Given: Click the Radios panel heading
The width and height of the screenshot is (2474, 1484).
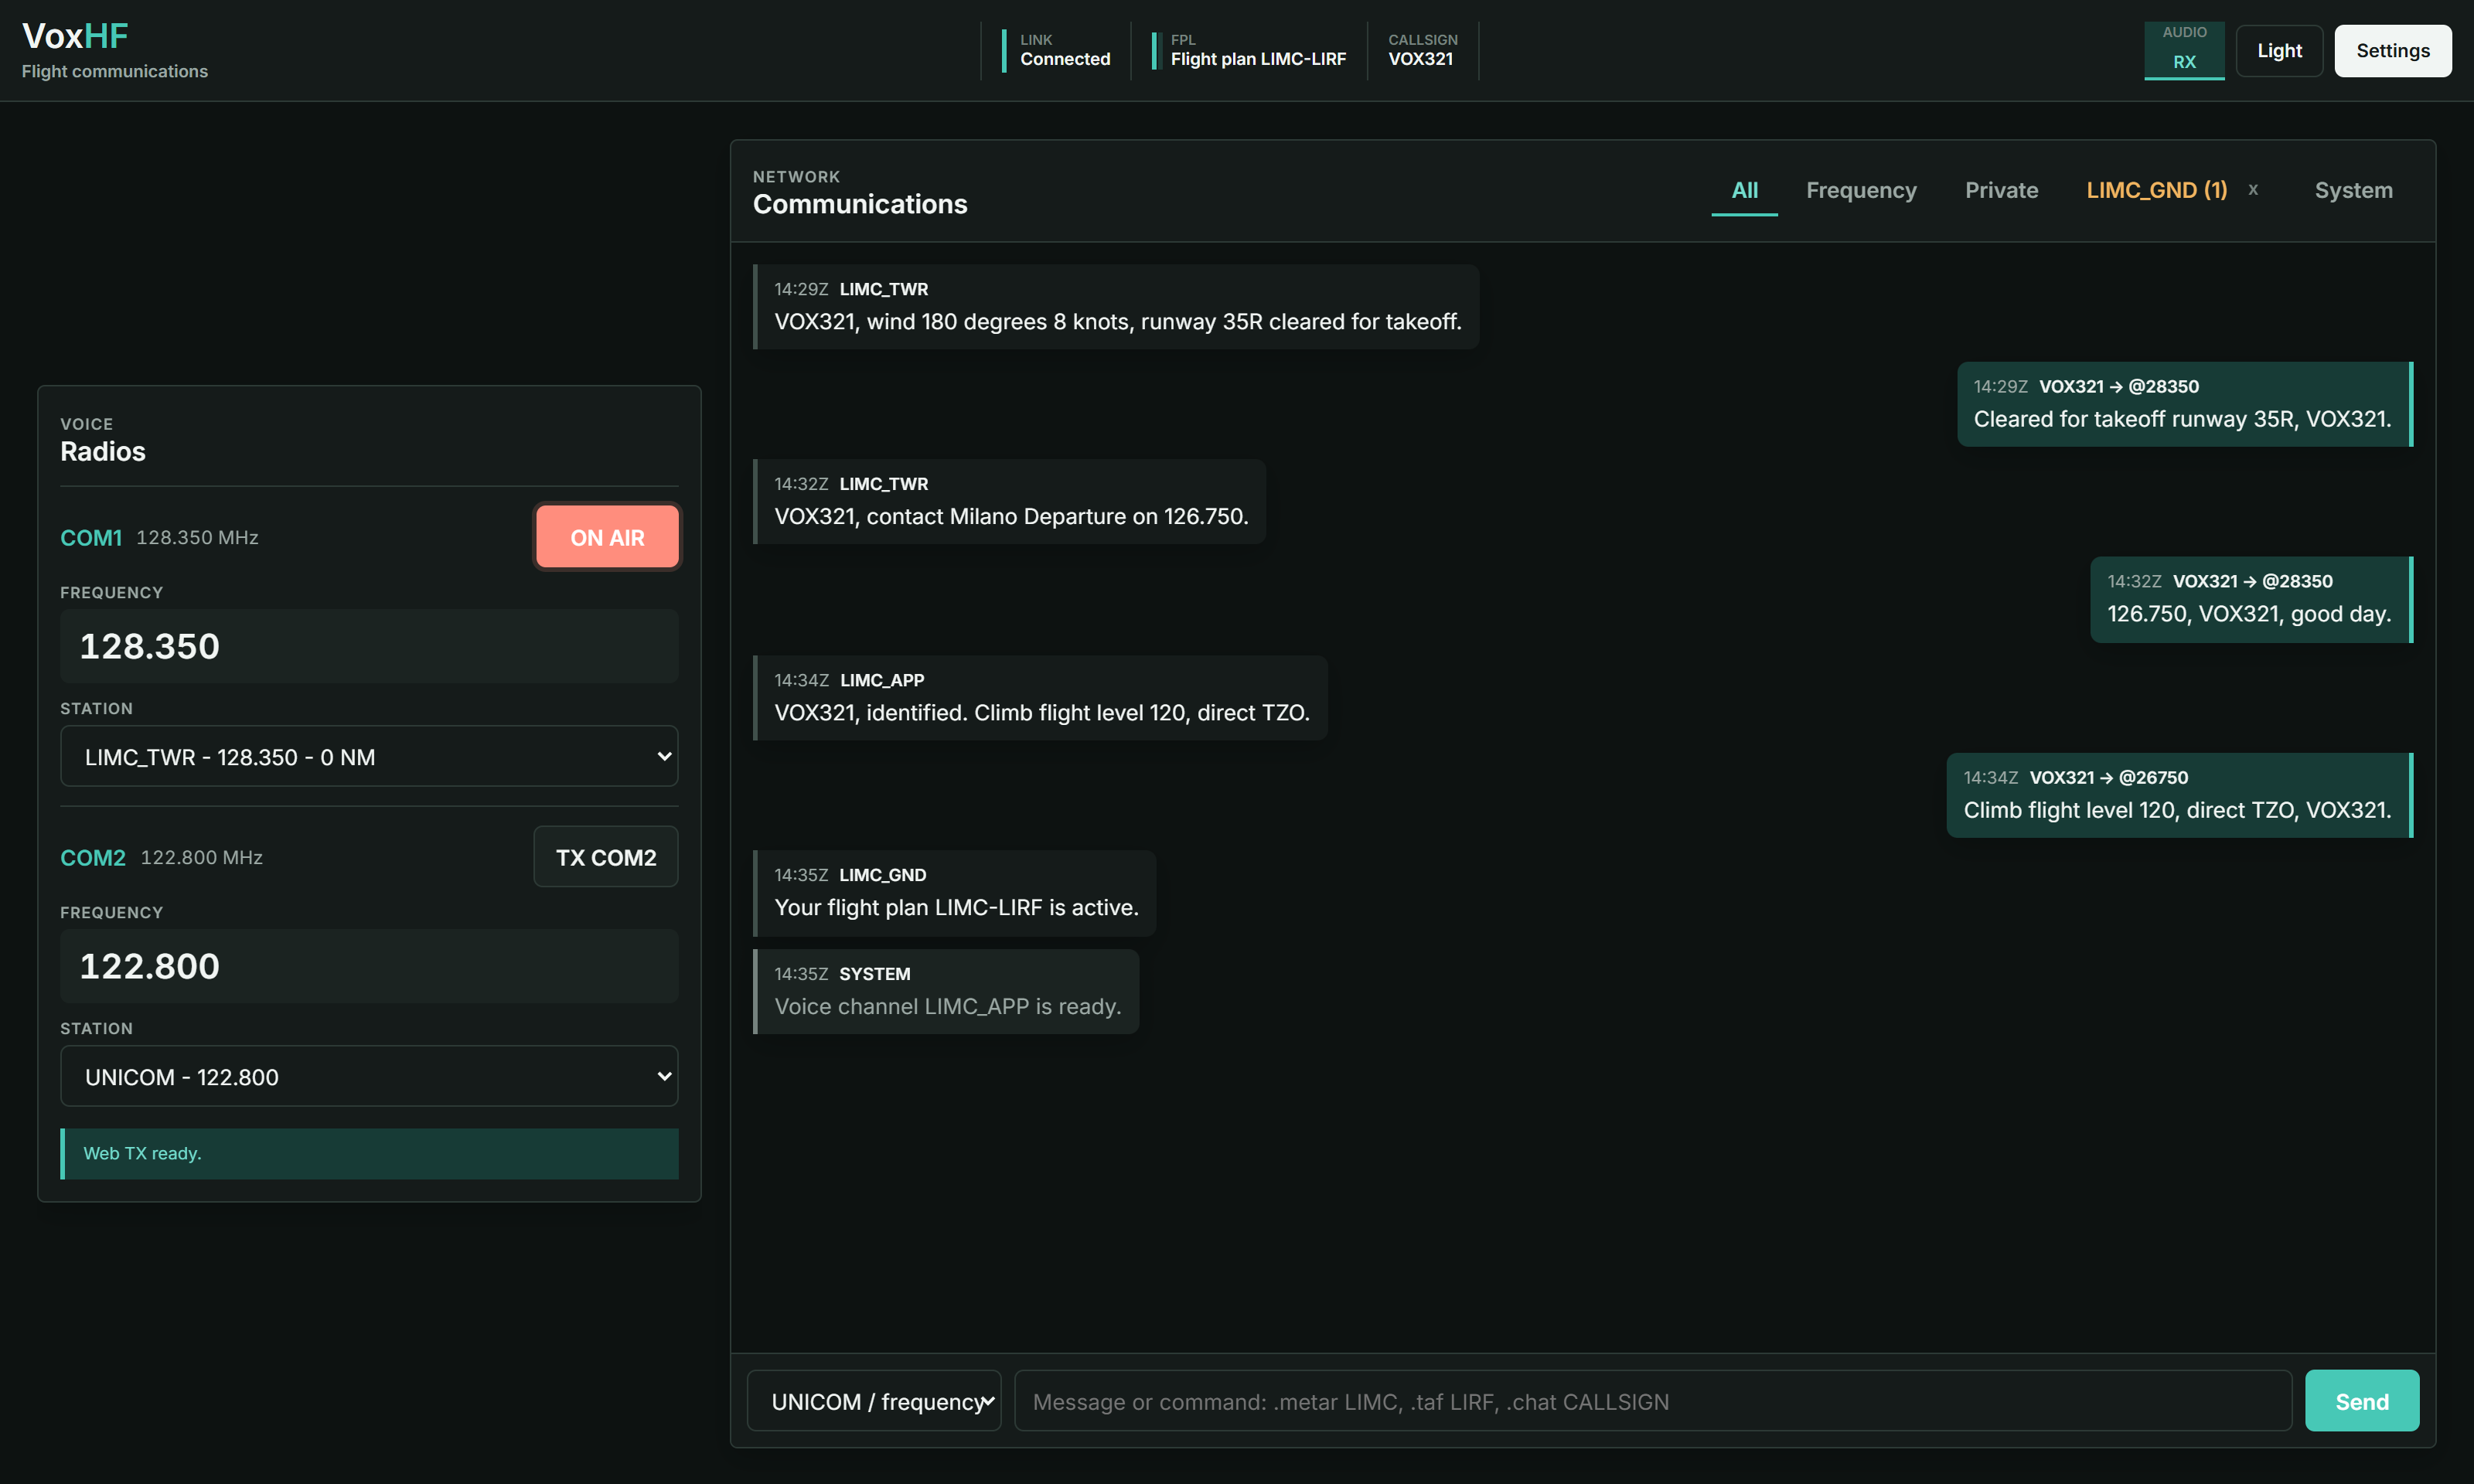Looking at the screenshot, I should (103, 452).
